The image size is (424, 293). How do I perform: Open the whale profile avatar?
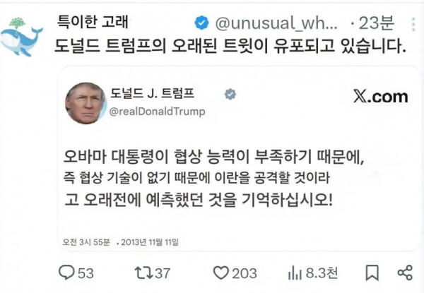pos(21,37)
